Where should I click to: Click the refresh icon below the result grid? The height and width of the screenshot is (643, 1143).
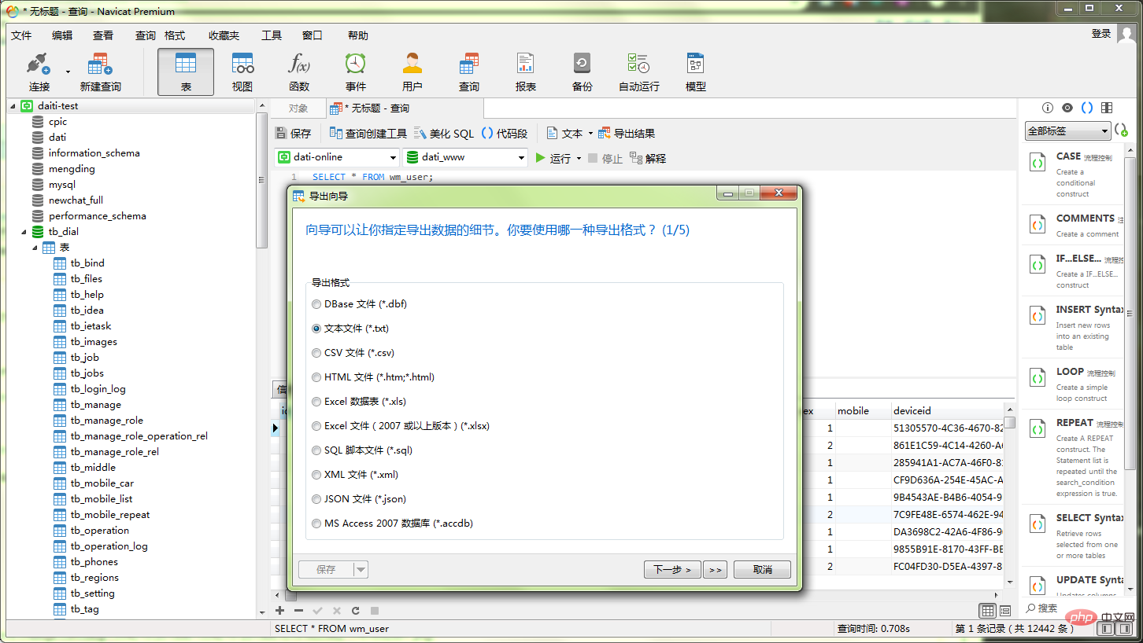(356, 611)
